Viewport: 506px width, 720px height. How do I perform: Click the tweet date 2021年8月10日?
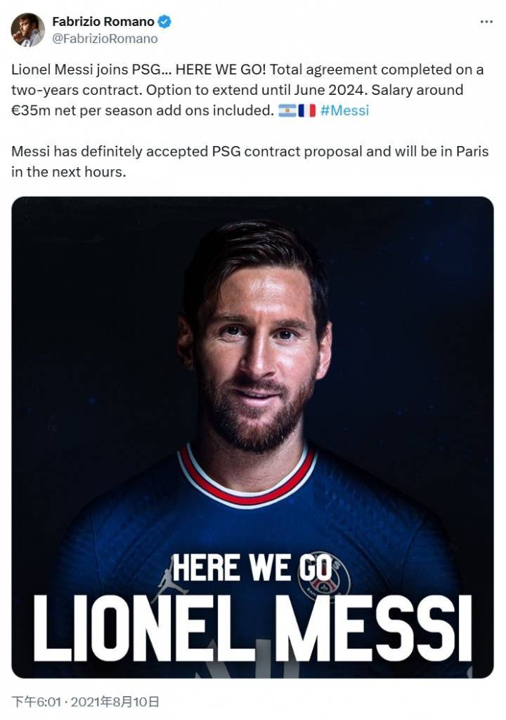[117, 701]
